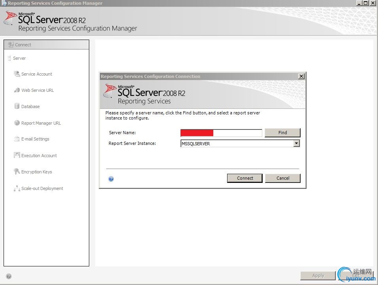Image resolution: width=378 pixels, height=285 pixels.
Task: Open the Encryption Keys page
Action: (37, 172)
